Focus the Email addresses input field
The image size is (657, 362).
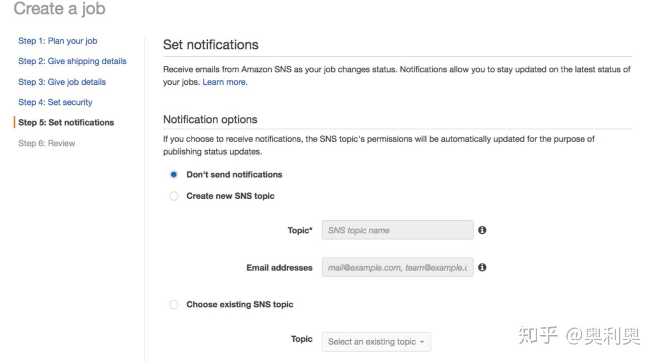tap(397, 268)
